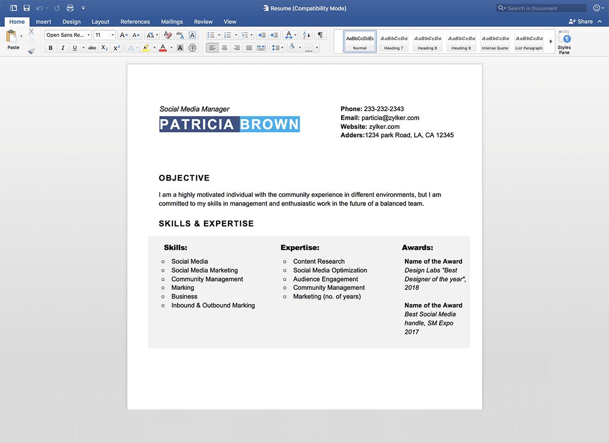Expand the styles gallery arrow
609x443 pixels.
point(551,41)
